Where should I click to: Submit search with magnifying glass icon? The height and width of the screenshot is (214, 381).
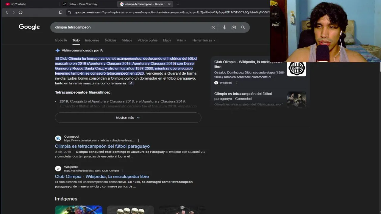(243, 27)
